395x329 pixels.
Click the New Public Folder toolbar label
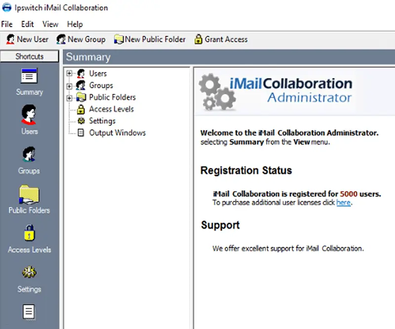coord(155,39)
